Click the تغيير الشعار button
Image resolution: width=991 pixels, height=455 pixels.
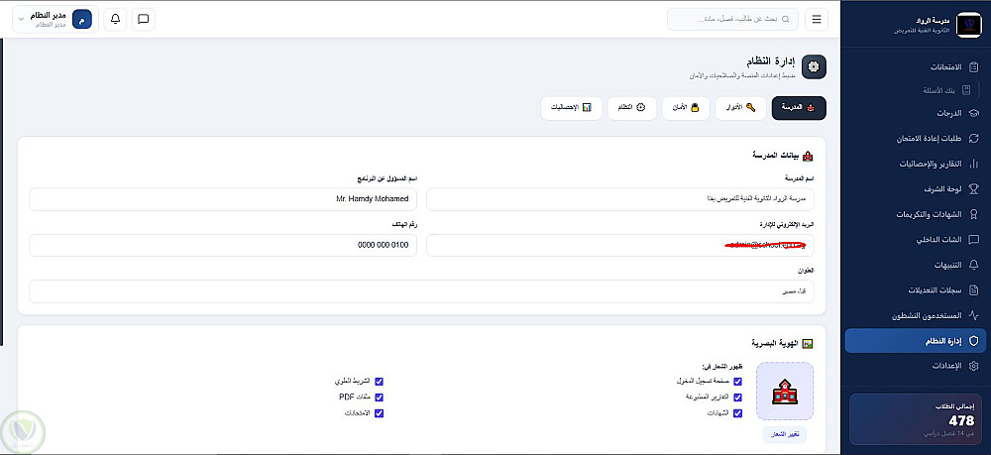pos(785,435)
